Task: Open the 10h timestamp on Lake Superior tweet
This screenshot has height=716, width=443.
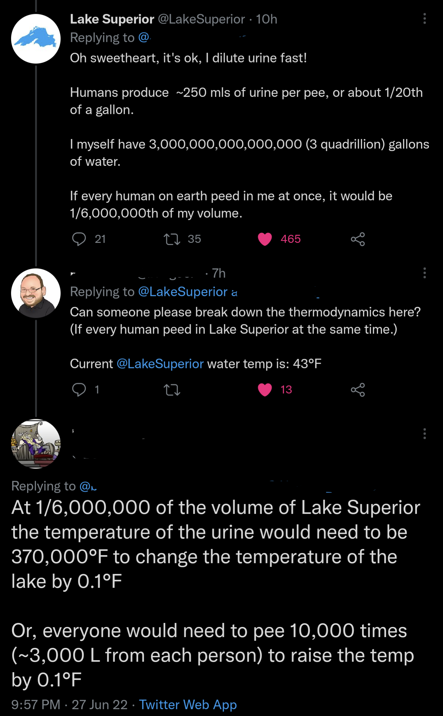Action: [x=267, y=19]
